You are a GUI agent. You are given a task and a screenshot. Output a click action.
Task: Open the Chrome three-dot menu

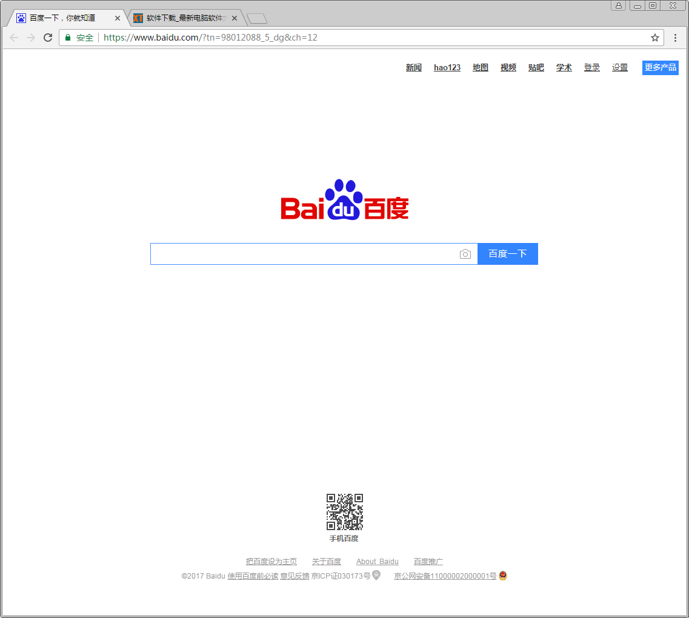click(x=676, y=38)
